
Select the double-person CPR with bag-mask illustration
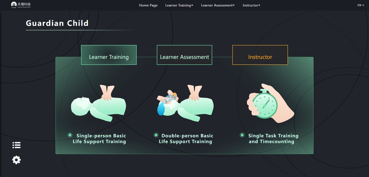click(185, 103)
